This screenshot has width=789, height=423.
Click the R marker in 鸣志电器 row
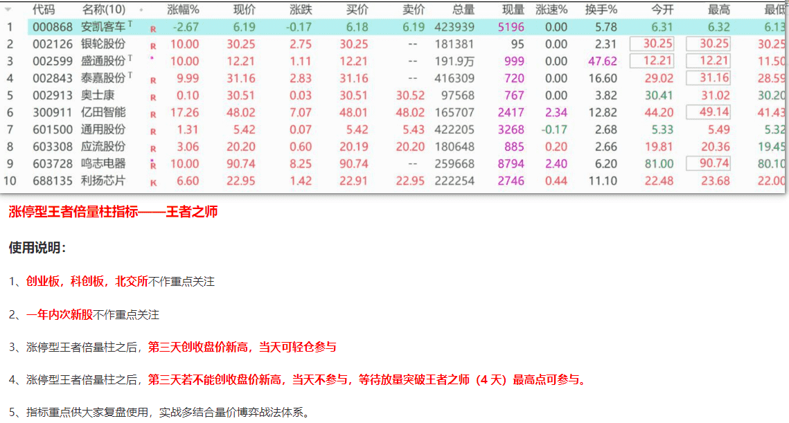click(x=153, y=165)
